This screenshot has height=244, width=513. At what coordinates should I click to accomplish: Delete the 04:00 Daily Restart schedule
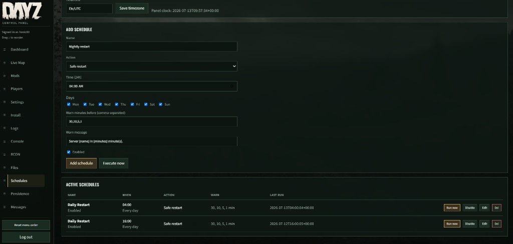pos(496,207)
